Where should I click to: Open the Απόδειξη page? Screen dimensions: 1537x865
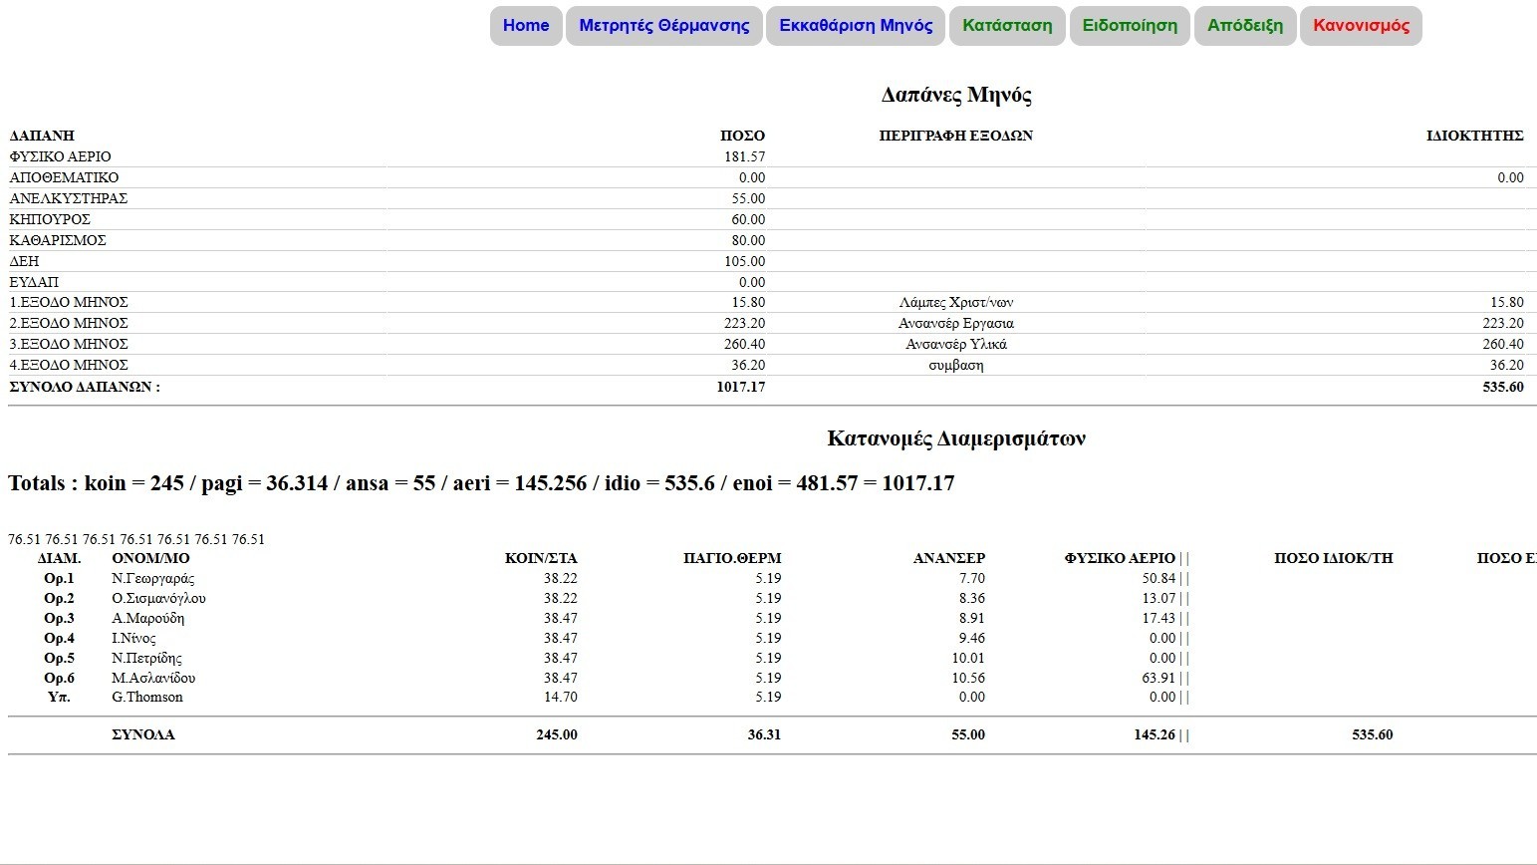tap(1245, 26)
